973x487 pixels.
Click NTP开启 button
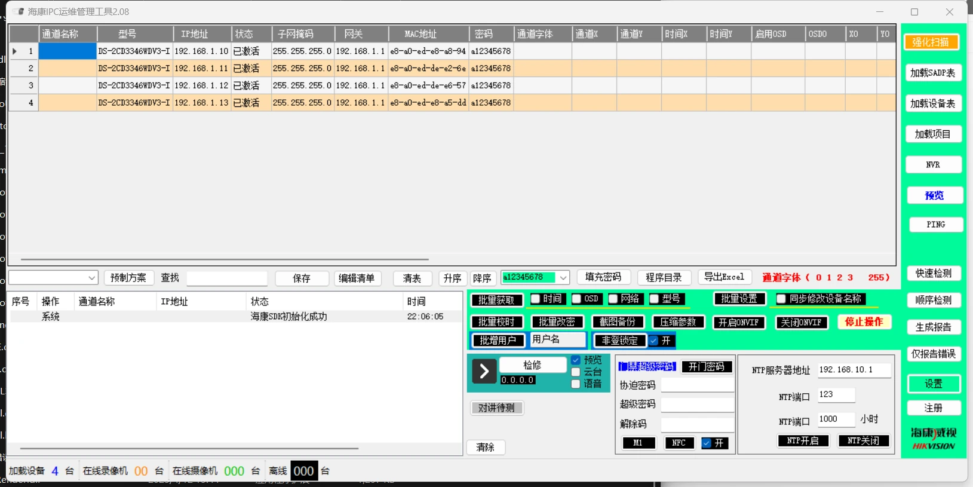tap(803, 441)
